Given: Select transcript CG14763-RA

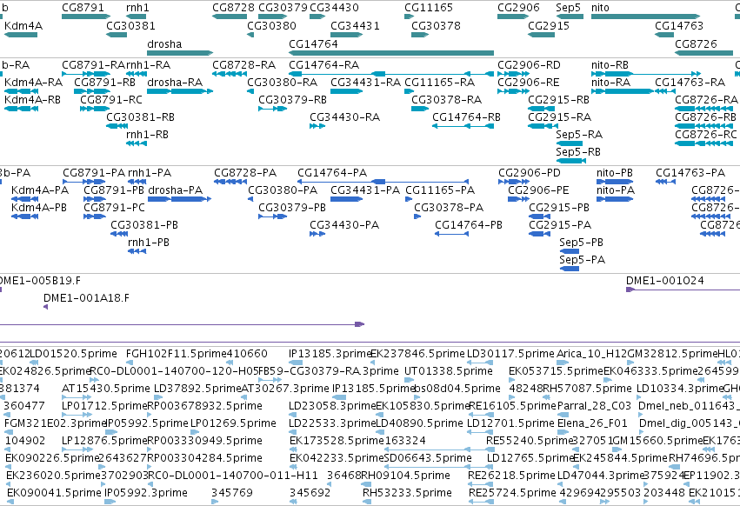Looking at the screenshot, I should pos(665,91).
